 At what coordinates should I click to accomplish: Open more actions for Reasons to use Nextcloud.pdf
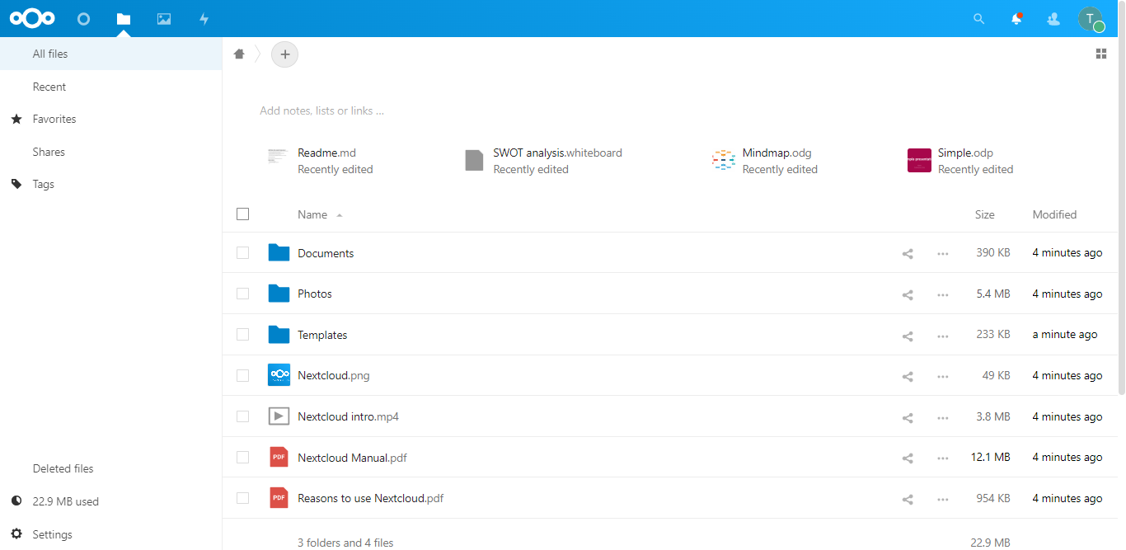[x=943, y=499]
